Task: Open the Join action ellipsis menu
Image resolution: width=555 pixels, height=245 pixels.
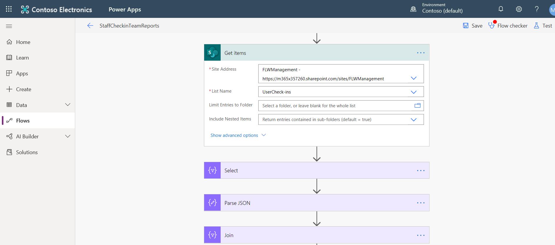Action: click(421, 235)
